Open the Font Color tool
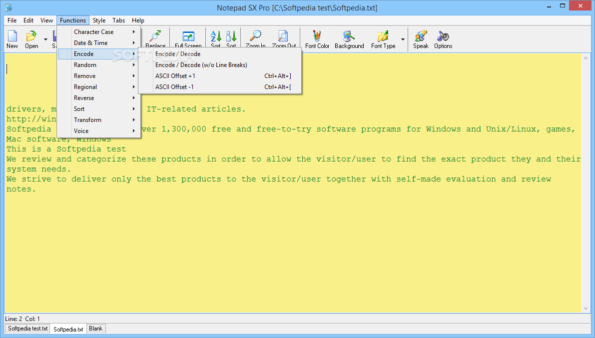The width and height of the screenshot is (595, 338). click(x=317, y=39)
